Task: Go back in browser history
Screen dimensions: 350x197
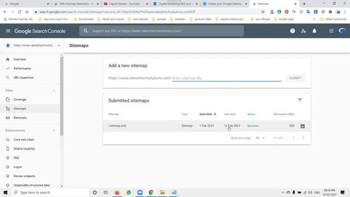Action: click(5, 12)
